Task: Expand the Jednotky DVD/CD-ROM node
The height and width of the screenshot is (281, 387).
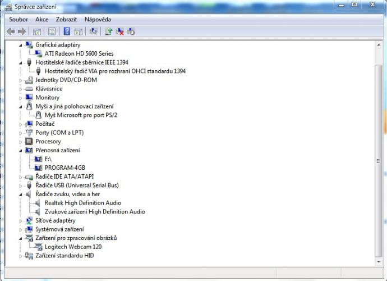Action: tap(21, 80)
